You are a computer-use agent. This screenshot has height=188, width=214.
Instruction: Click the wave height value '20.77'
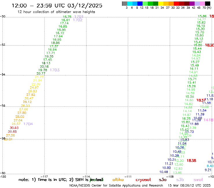click(x=41, y=73)
